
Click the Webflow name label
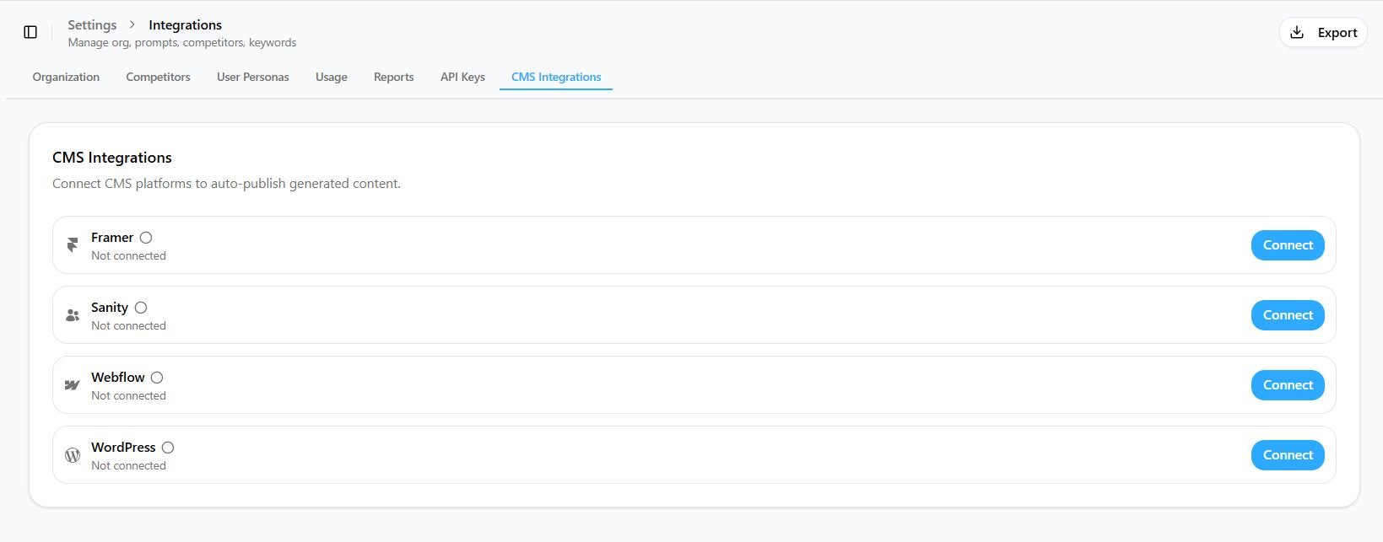[118, 378]
